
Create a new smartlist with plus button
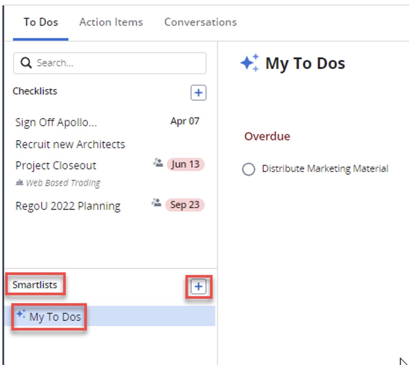click(x=198, y=287)
